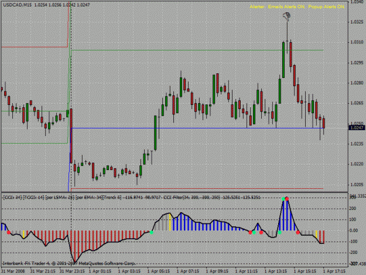The width and height of the screenshot is (366, 275).
Task: Click the 'Popup Alerts ON' label
Action: click(x=326, y=7)
